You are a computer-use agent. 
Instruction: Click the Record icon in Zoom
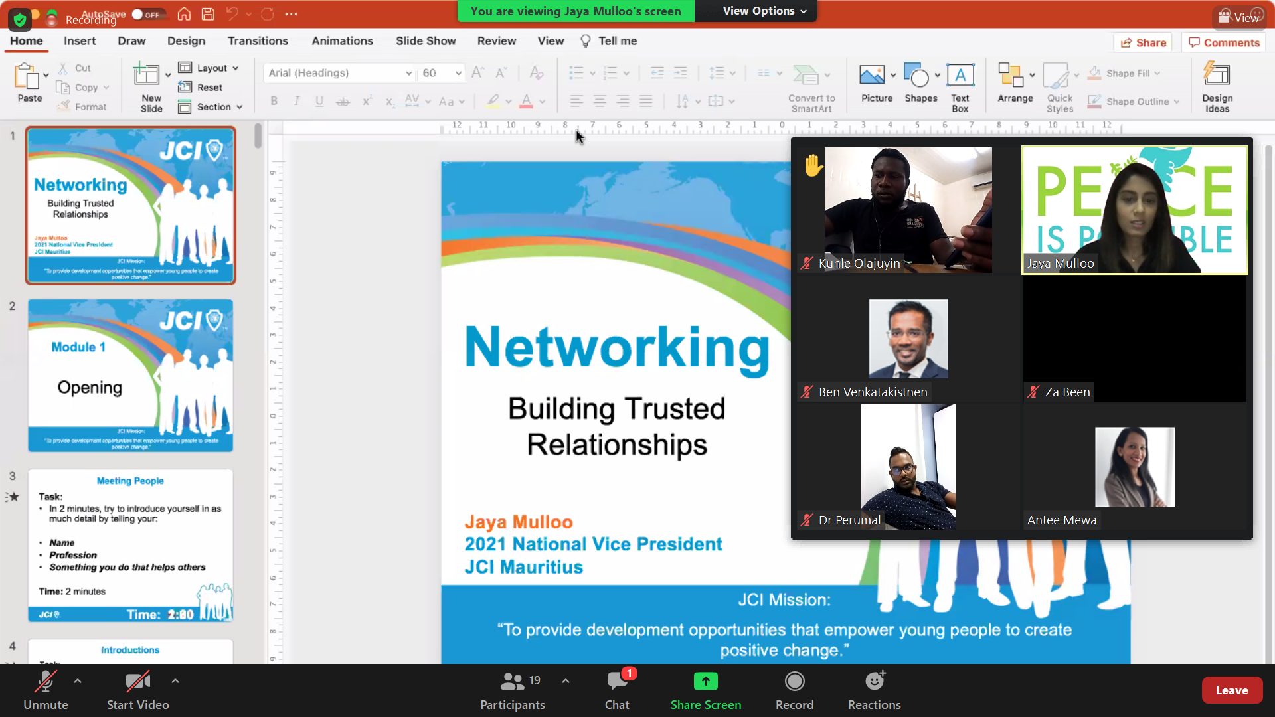pos(794,682)
